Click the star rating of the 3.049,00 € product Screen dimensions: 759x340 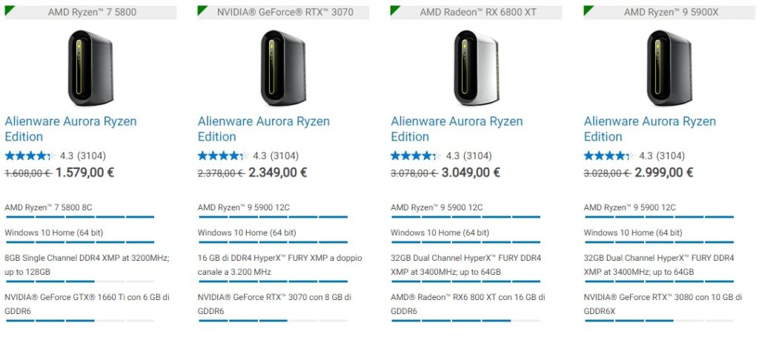click(416, 156)
